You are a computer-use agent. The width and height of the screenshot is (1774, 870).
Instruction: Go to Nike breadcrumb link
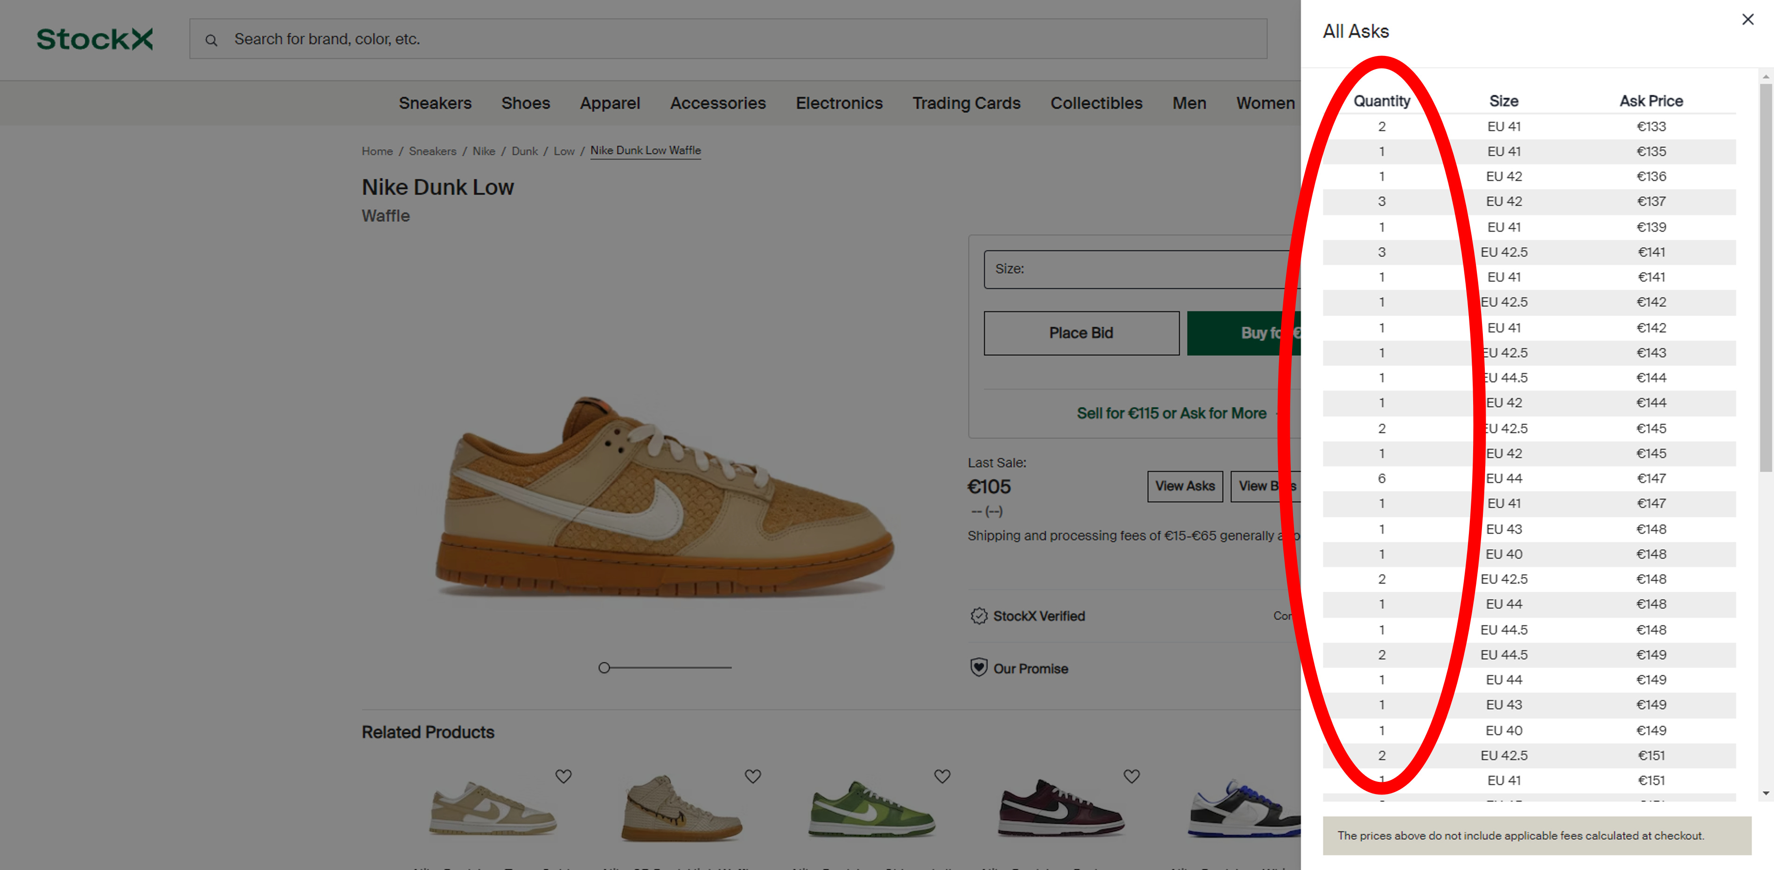pos(483,151)
